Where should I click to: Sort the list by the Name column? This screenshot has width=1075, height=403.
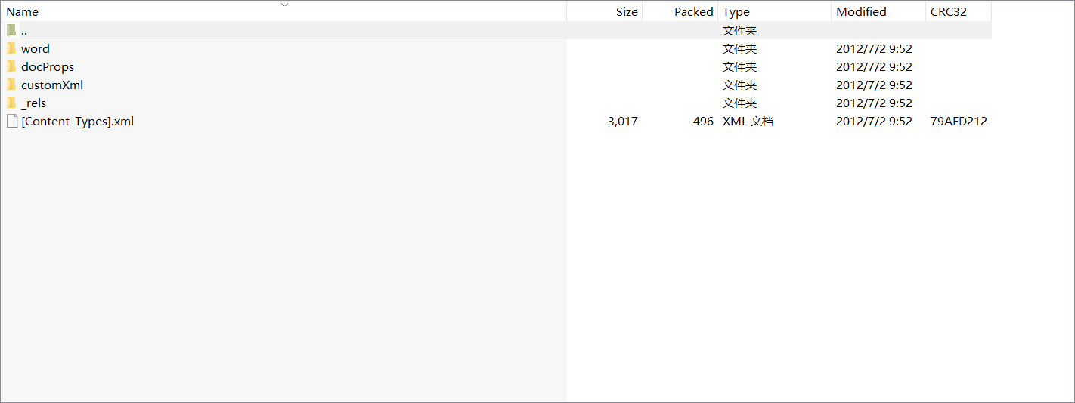pyautogui.click(x=283, y=11)
